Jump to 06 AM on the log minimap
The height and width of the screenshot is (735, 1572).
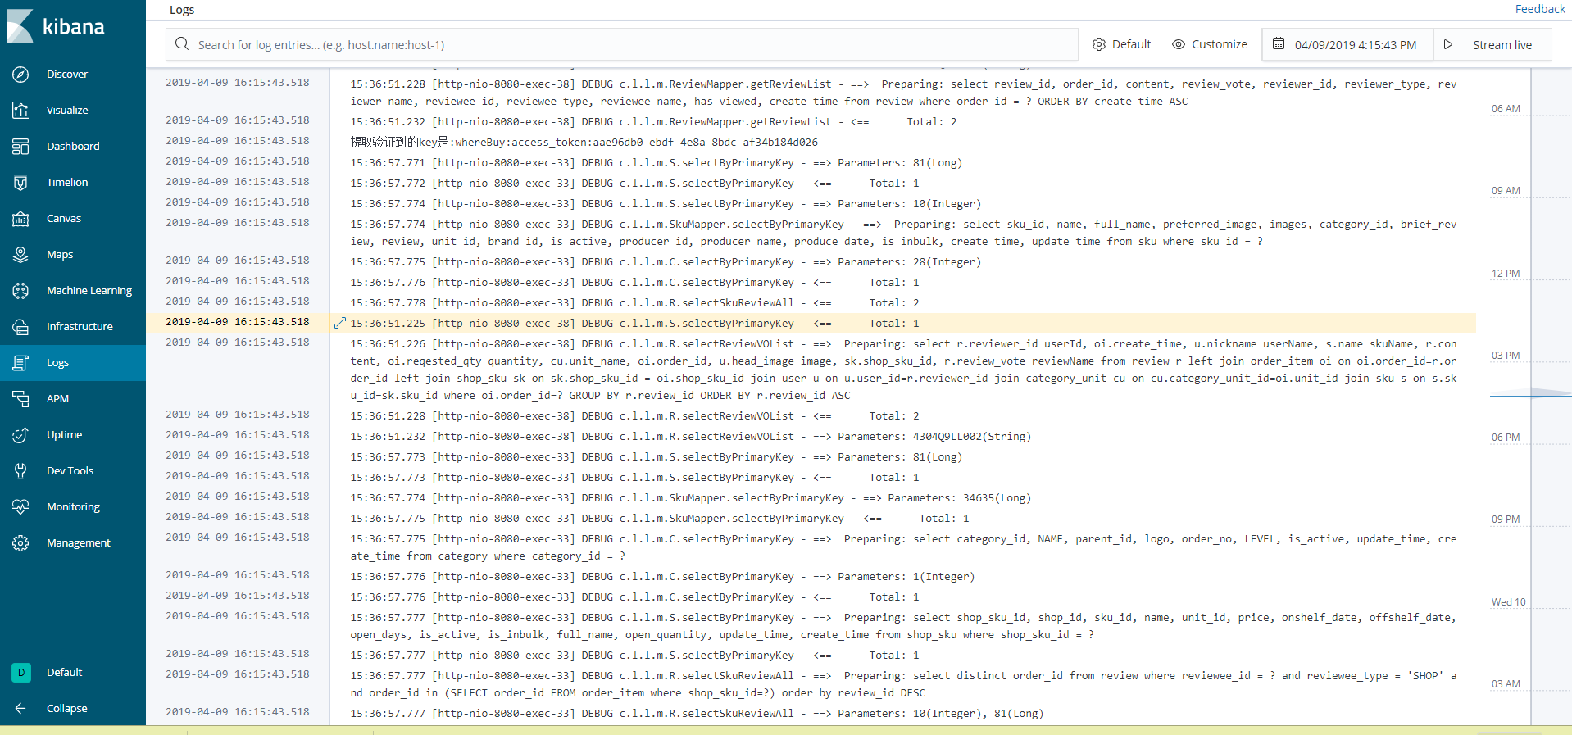(x=1506, y=109)
